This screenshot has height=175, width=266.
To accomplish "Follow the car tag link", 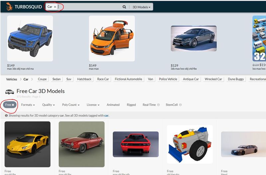I will coord(106,116).
